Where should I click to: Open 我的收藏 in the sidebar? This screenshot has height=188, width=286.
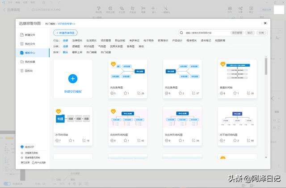28,62
